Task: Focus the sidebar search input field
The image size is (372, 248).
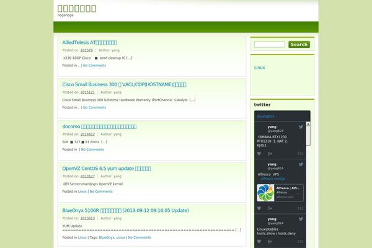Action: point(269,45)
